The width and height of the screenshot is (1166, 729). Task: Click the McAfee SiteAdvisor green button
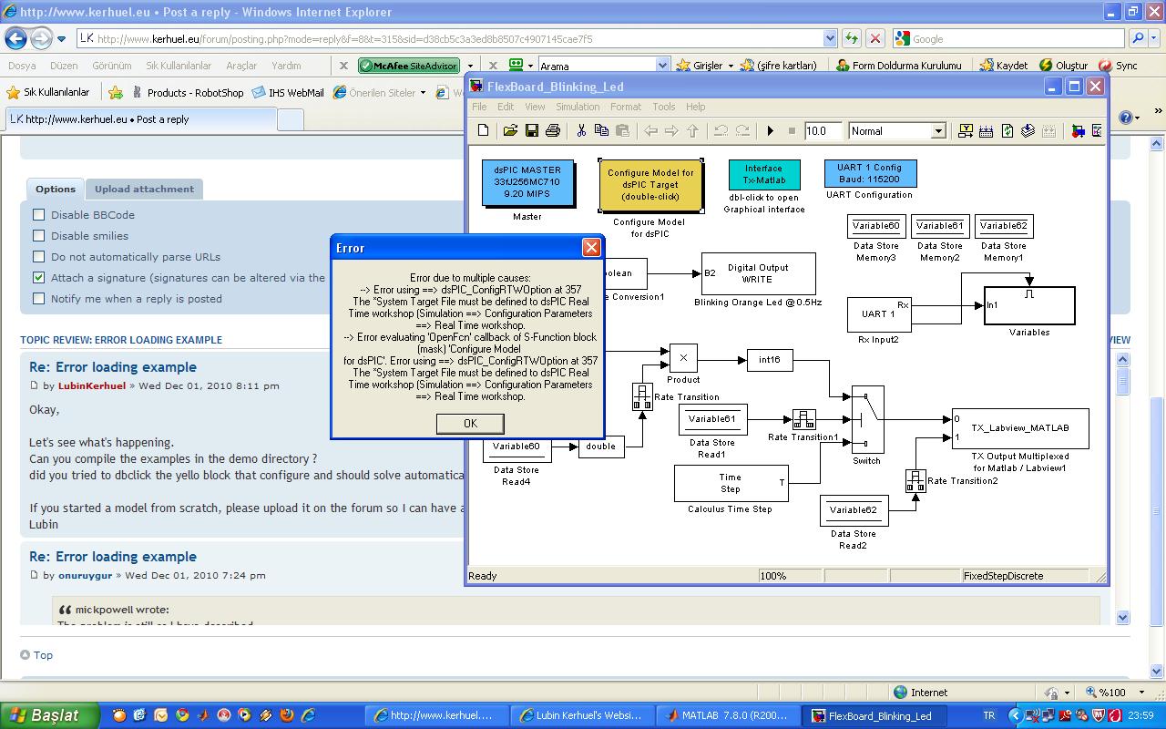point(409,66)
